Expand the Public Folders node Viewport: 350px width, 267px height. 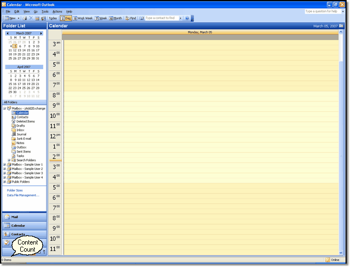(4, 181)
